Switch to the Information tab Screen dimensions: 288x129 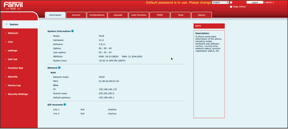(x=55, y=15)
